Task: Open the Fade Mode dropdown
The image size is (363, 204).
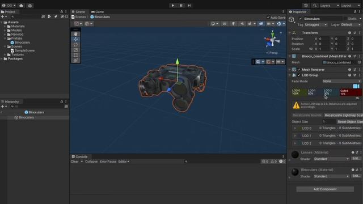Action: [342, 81]
